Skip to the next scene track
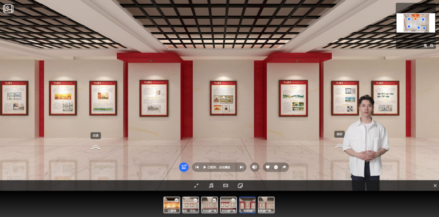Screen dimensions: 439x217 (x=241, y=167)
